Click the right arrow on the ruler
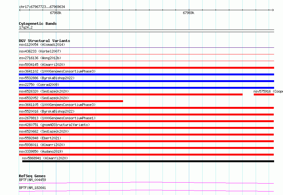The width and height of the screenshot is (283, 195). [x=273, y=10]
